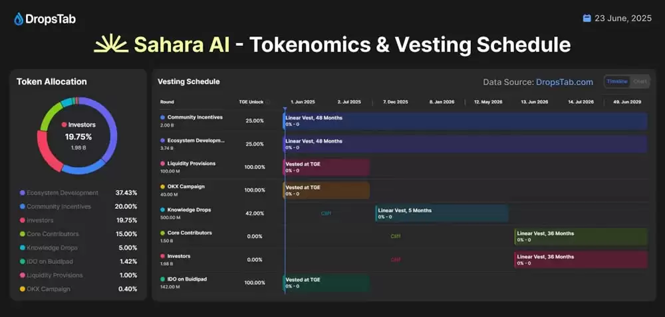Click the 37.43% Ecosystem Development percentage

click(x=126, y=193)
